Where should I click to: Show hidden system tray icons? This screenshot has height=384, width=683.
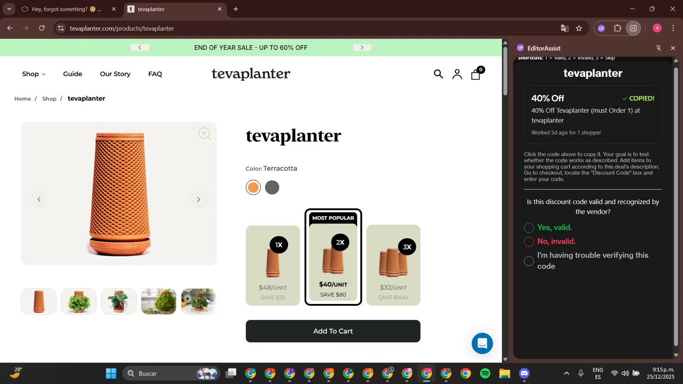point(566,374)
